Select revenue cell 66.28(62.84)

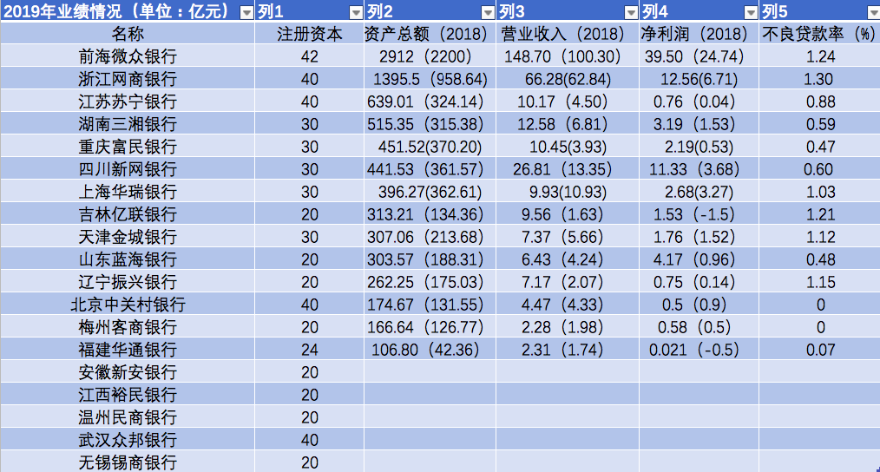tap(568, 79)
